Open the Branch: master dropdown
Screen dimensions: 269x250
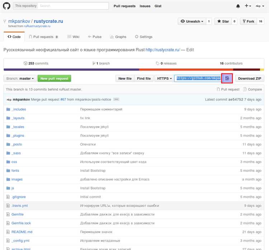pos(20,78)
